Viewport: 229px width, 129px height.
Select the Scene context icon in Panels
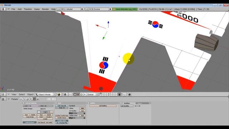38,99
